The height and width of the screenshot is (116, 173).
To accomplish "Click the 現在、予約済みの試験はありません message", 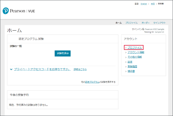I will [x=29, y=105].
